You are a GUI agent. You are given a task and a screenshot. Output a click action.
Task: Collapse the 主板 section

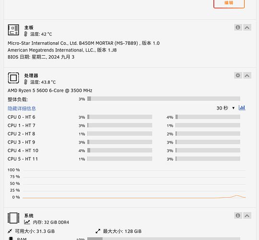pyautogui.click(x=247, y=27)
